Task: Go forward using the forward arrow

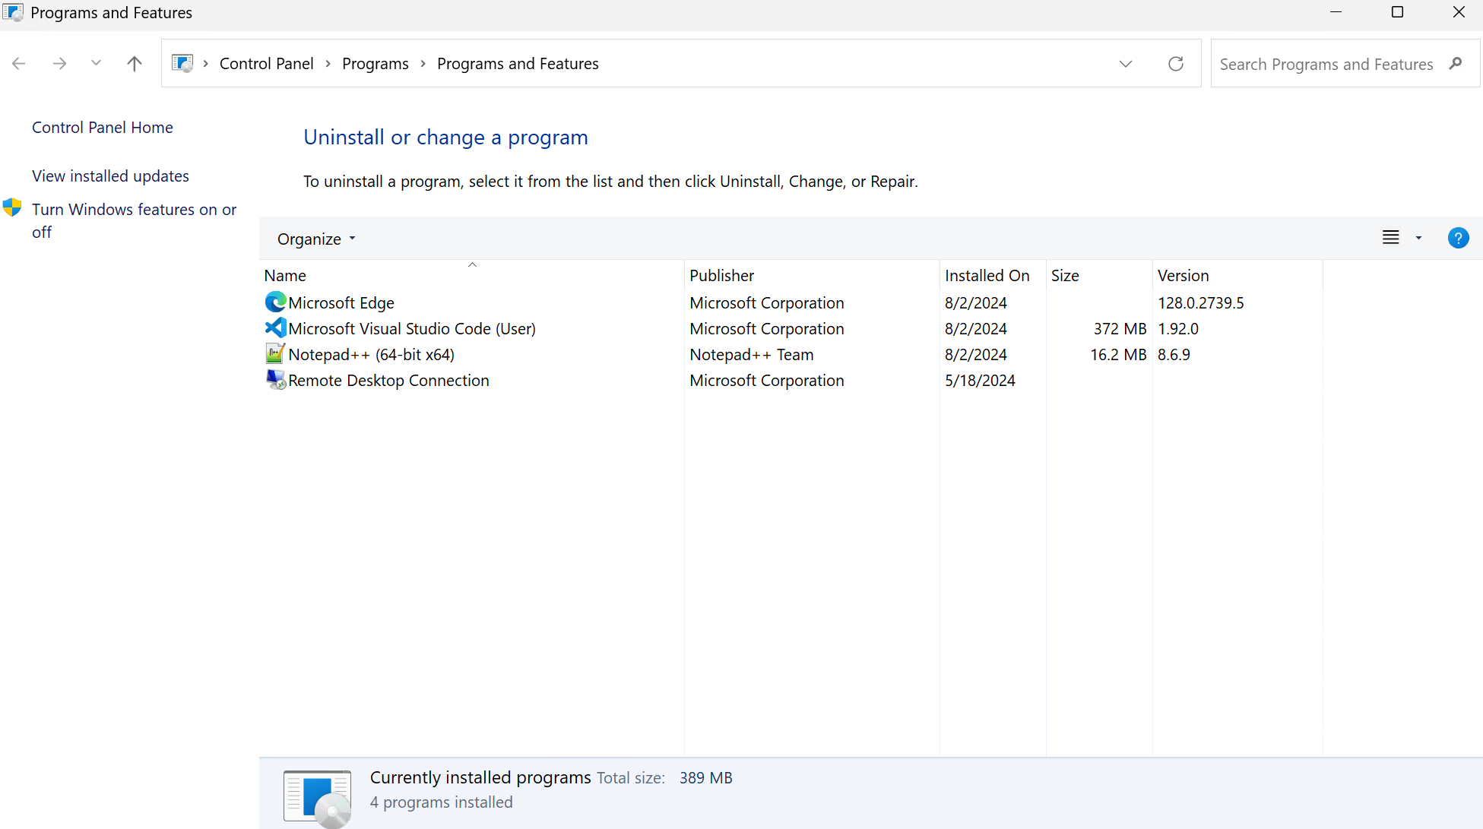Action: (x=59, y=64)
